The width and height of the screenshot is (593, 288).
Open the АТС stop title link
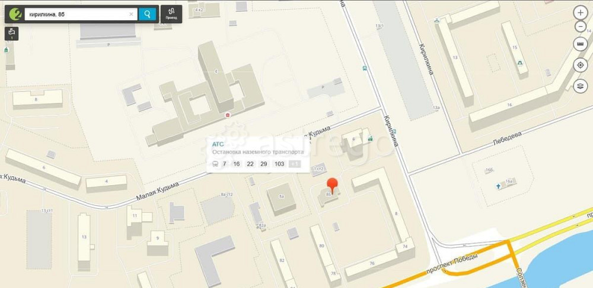(x=218, y=144)
